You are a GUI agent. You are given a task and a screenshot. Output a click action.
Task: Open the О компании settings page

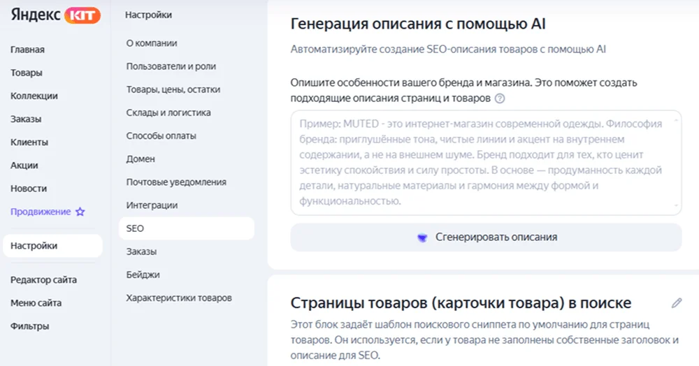coord(152,43)
